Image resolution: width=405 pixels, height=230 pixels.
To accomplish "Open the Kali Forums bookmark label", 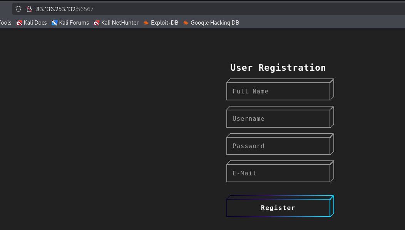I will click(x=74, y=23).
